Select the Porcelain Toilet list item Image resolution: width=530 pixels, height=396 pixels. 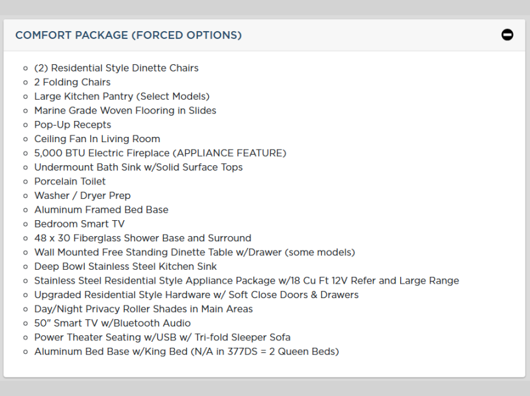click(x=70, y=181)
